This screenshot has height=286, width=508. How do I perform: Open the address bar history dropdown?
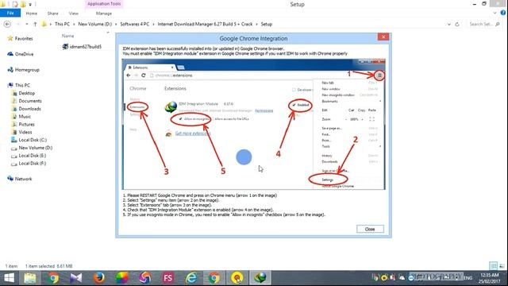(x=448, y=24)
